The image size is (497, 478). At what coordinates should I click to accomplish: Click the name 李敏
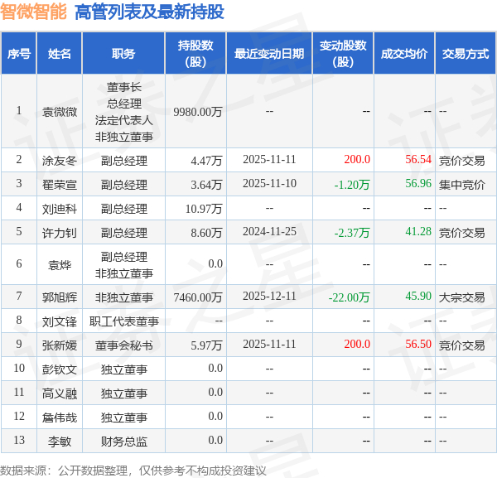(x=60, y=442)
